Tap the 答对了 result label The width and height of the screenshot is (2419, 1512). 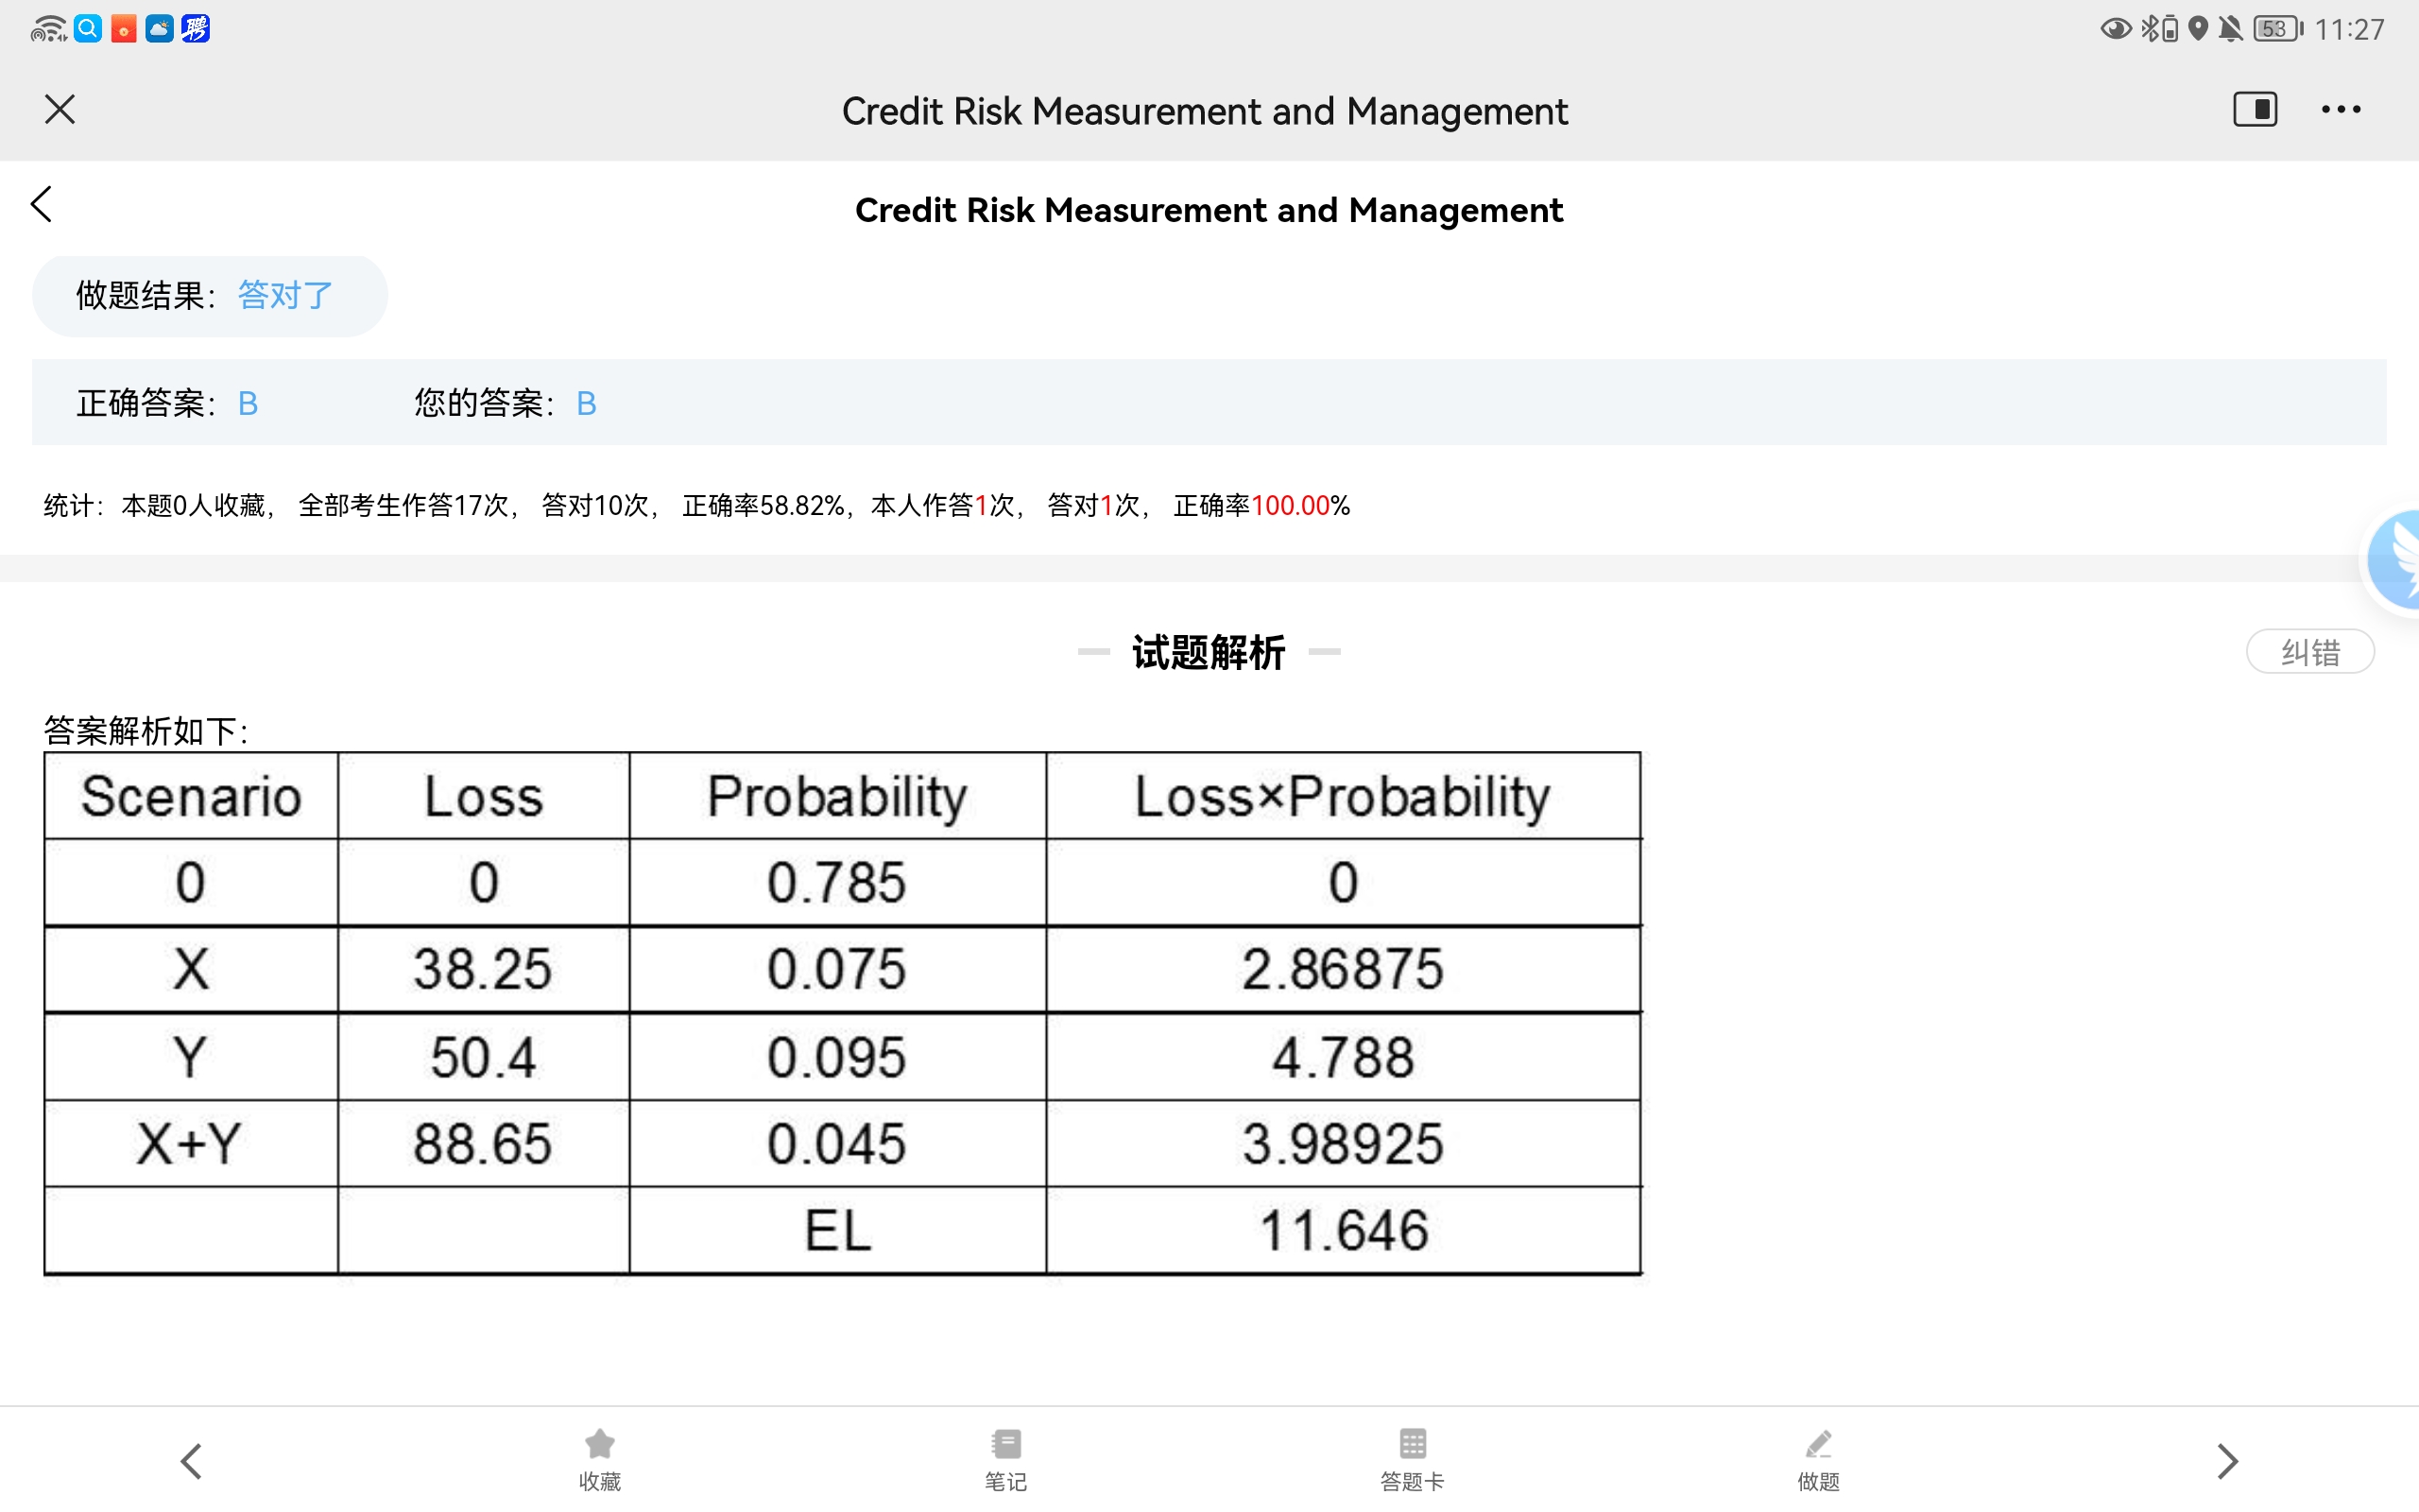pos(284,296)
